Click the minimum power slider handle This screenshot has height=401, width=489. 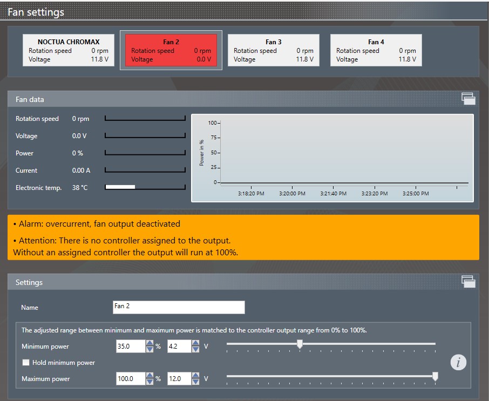pyautogui.click(x=300, y=345)
